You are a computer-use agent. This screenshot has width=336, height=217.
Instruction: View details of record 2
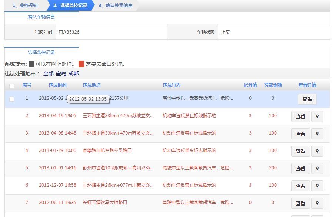pos(300,116)
